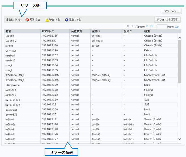This screenshot has width=186, height=157.
Task: Click the 全台数: 76 台 total count
Action: click(13, 20)
